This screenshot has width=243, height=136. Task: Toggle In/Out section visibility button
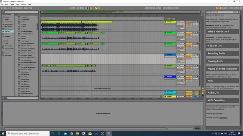tap(203, 88)
